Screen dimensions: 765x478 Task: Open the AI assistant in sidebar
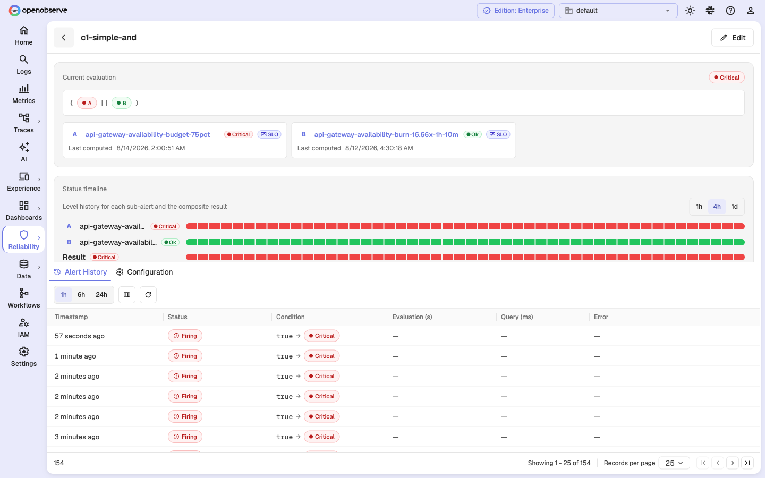click(x=23, y=152)
